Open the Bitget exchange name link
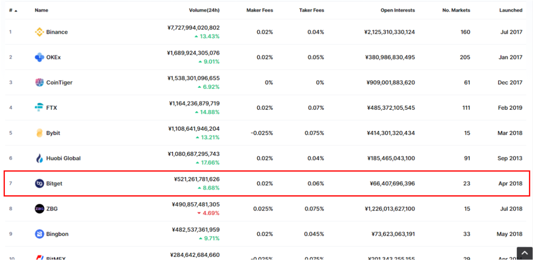Screen dimensions: 533x260 pyautogui.click(x=54, y=183)
